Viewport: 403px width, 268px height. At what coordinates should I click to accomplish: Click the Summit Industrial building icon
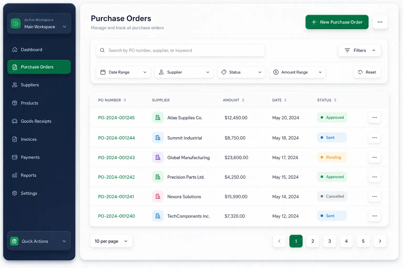(158, 138)
